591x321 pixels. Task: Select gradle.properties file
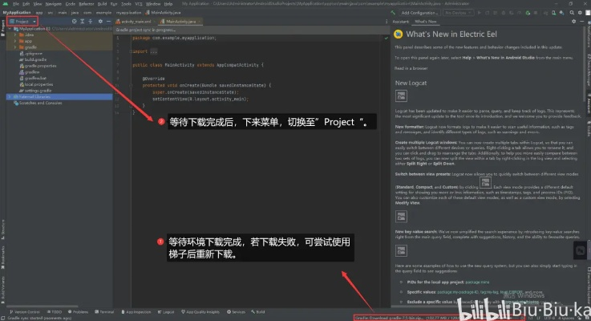pos(40,66)
